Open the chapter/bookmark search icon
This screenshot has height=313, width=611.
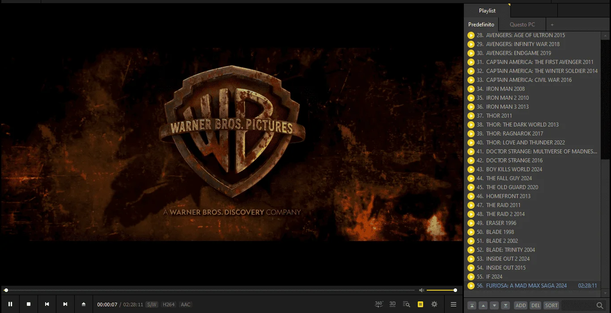pos(406,304)
